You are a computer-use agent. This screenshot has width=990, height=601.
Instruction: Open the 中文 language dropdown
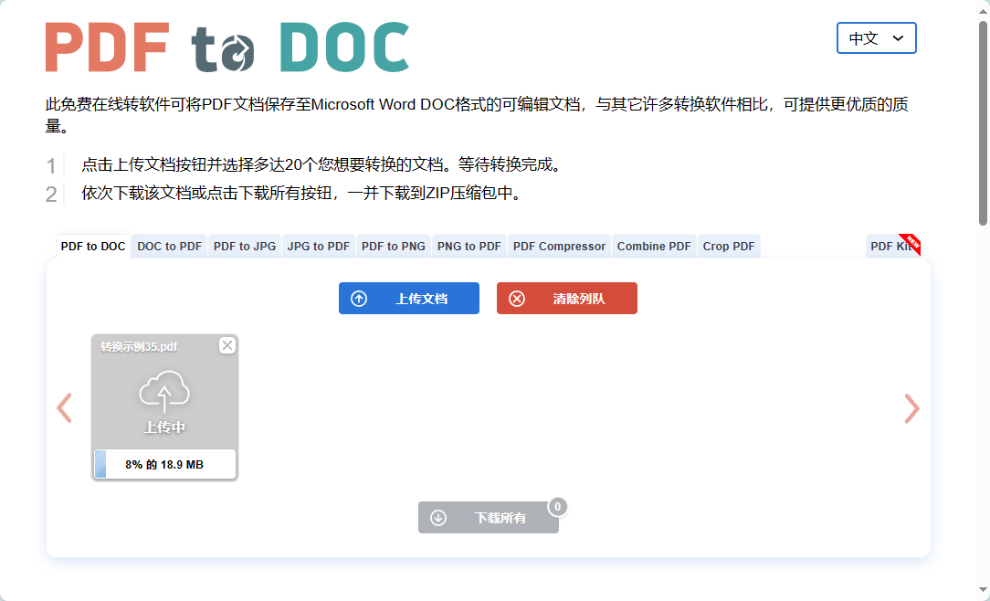876,38
